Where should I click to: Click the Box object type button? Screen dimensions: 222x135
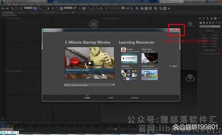point(204,35)
